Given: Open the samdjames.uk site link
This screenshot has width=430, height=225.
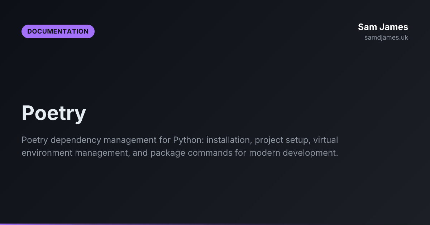Looking at the screenshot, I should 386,37.
